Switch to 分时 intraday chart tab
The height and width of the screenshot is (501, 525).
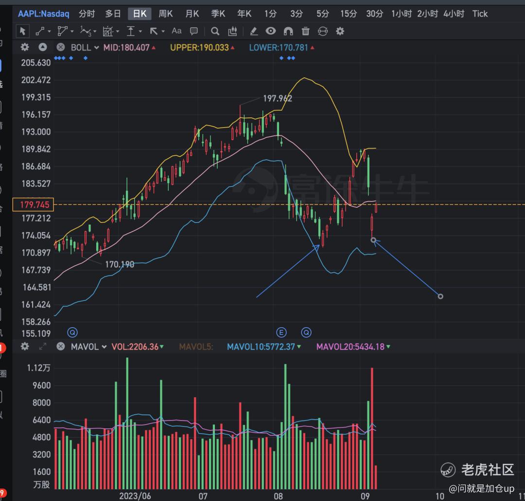87,14
